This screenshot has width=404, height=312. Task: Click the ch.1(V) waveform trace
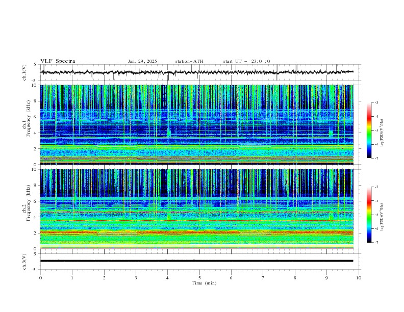coord(197,72)
